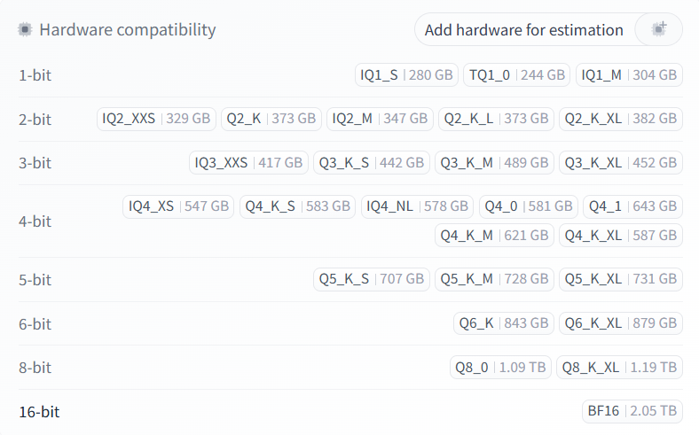Select IQ2_XXS 329 GB file

coord(156,119)
